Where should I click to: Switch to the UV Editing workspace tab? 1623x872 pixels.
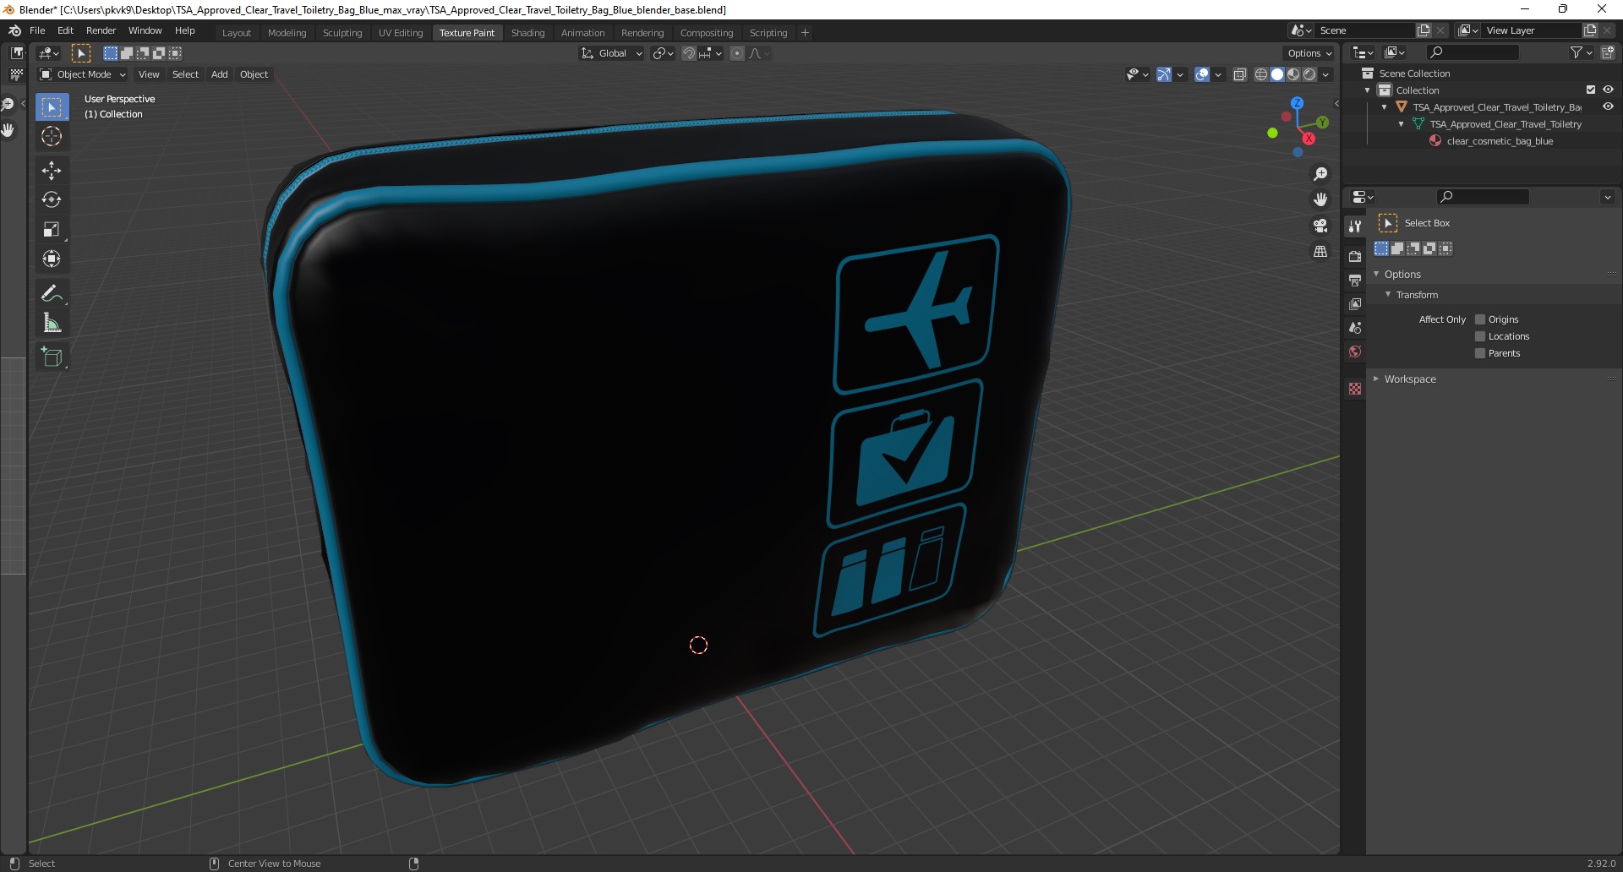point(401,33)
